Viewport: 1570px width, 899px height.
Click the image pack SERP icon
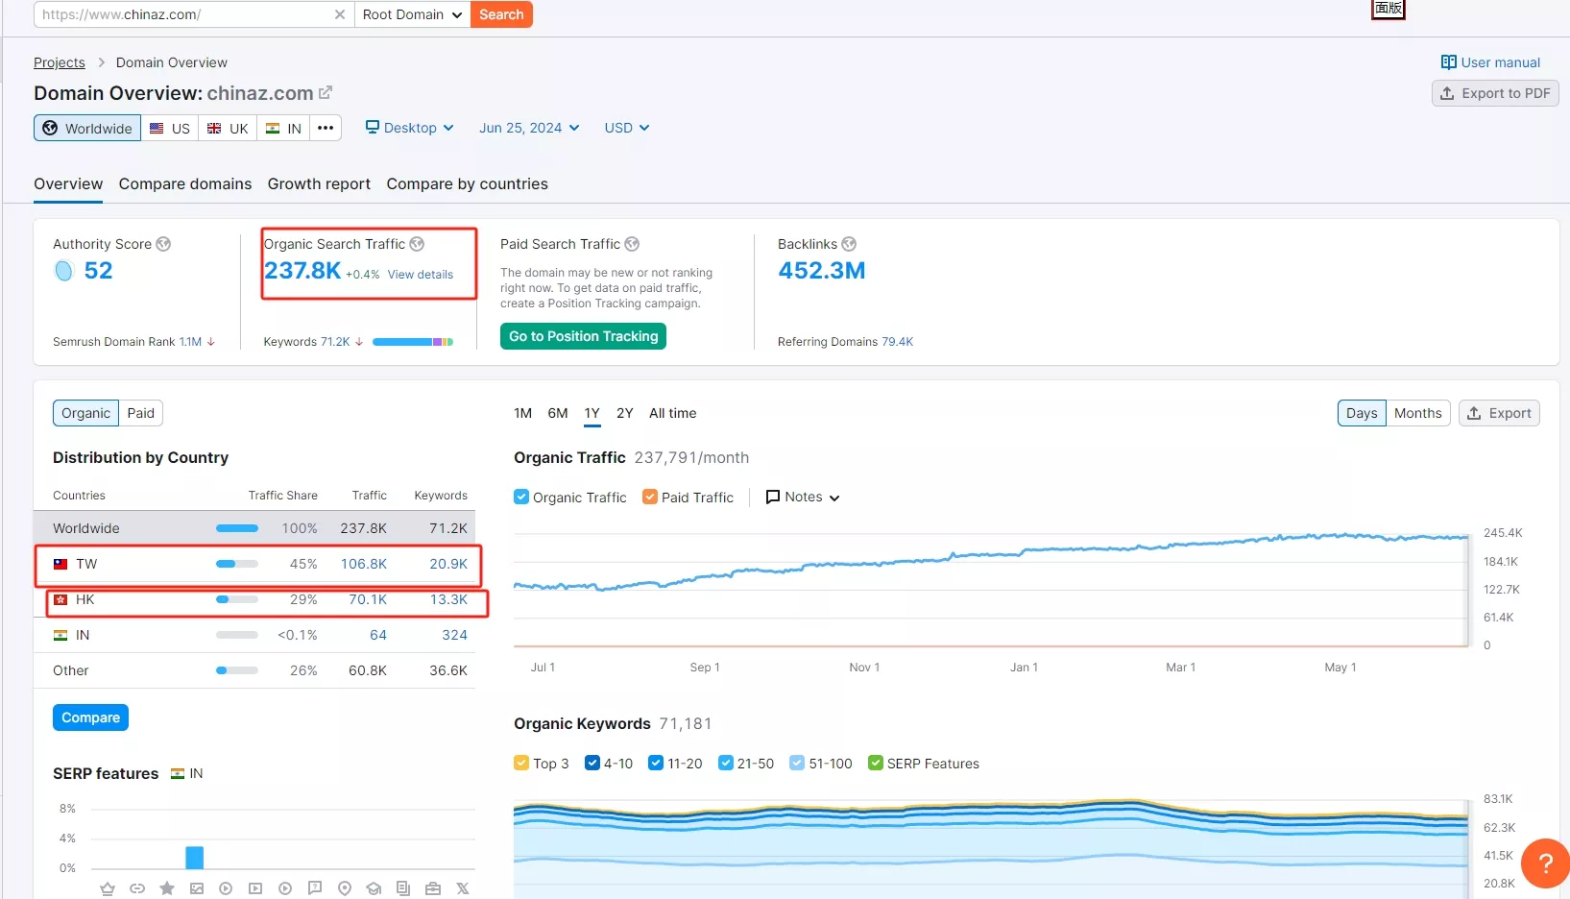click(x=197, y=888)
